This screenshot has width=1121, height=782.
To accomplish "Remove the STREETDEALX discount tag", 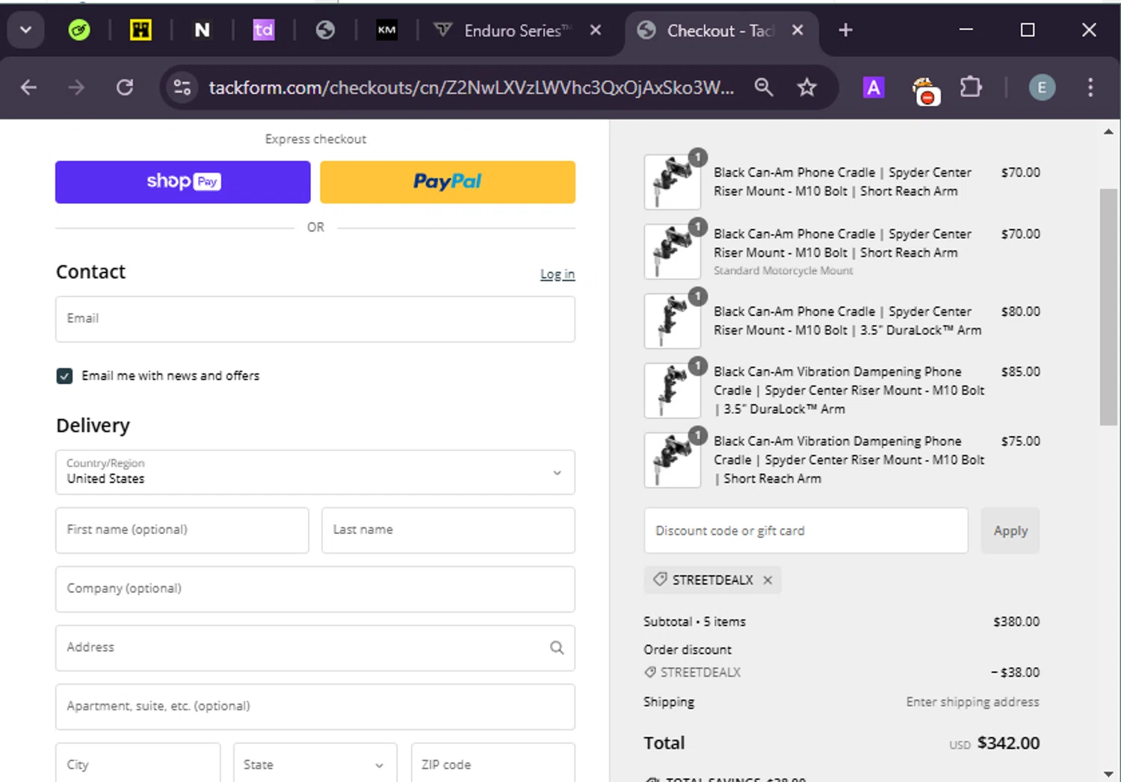I will click(x=768, y=580).
